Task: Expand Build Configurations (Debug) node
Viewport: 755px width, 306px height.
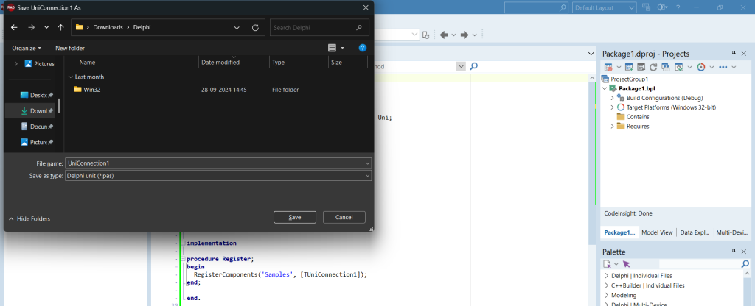Action: (x=613, y=98)
